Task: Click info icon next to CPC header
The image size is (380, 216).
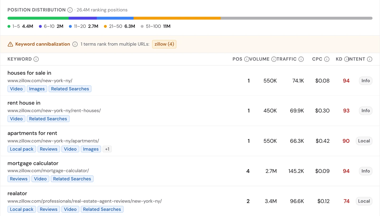Action: 327,59
